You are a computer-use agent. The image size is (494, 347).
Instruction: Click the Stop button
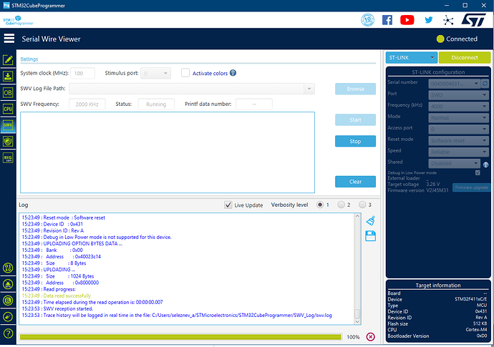click(355, 141)
